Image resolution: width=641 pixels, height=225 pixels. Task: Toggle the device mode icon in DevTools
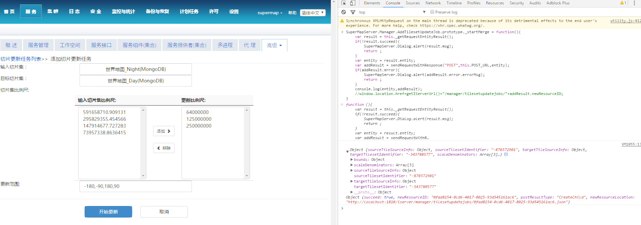(353, 3)
